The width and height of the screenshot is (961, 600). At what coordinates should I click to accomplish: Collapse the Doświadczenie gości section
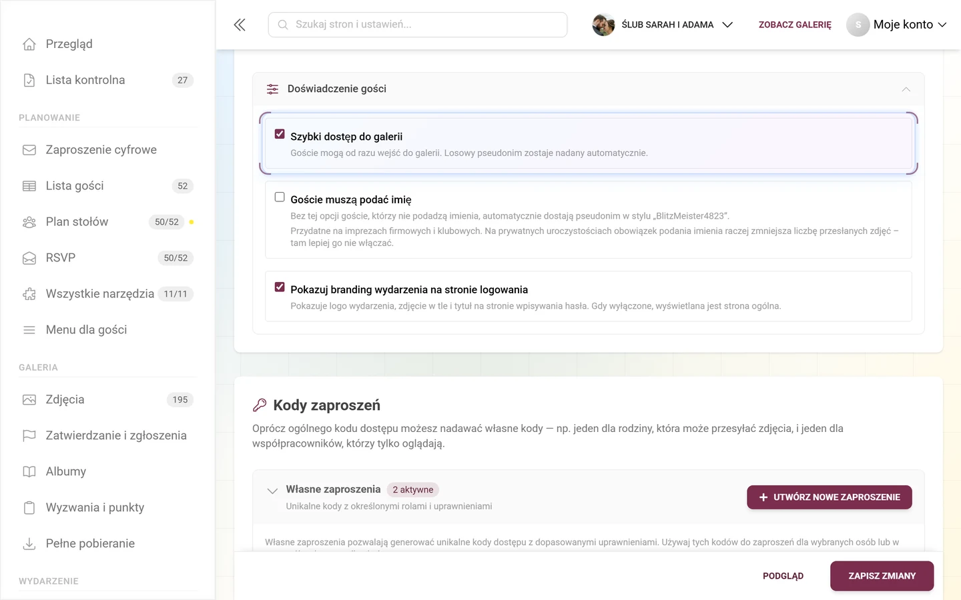click(x=906, y=89)
